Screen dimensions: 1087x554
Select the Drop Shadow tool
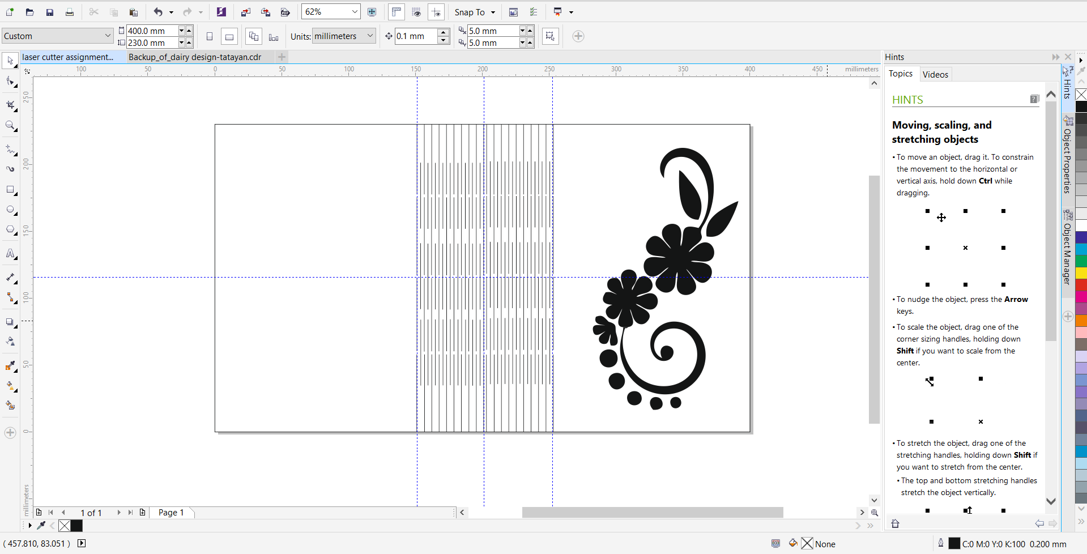click(x=10, y=322)
